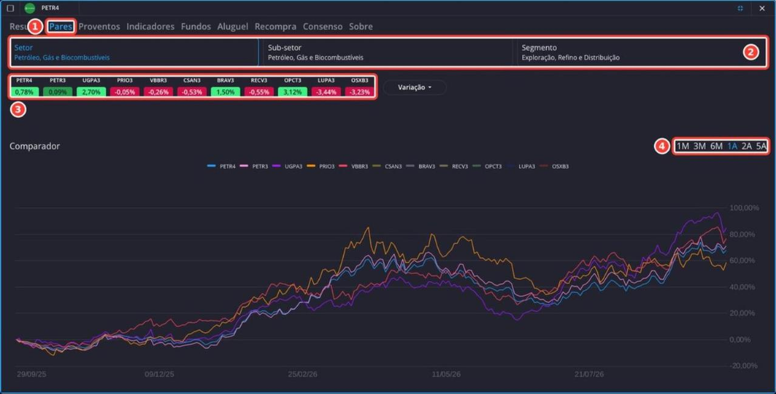The width and height of the screenshot is (776, 394).
Task: Show the RECV3 series in the chart legend
Action: 454,166
